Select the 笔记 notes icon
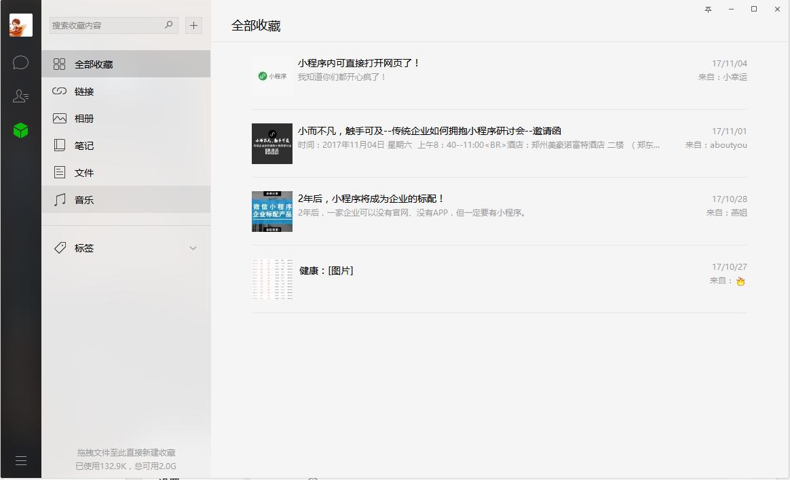790x480 pixels. (60, 145)
